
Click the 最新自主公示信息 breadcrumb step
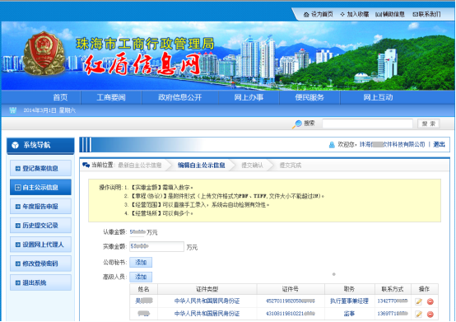coord(140,166)
